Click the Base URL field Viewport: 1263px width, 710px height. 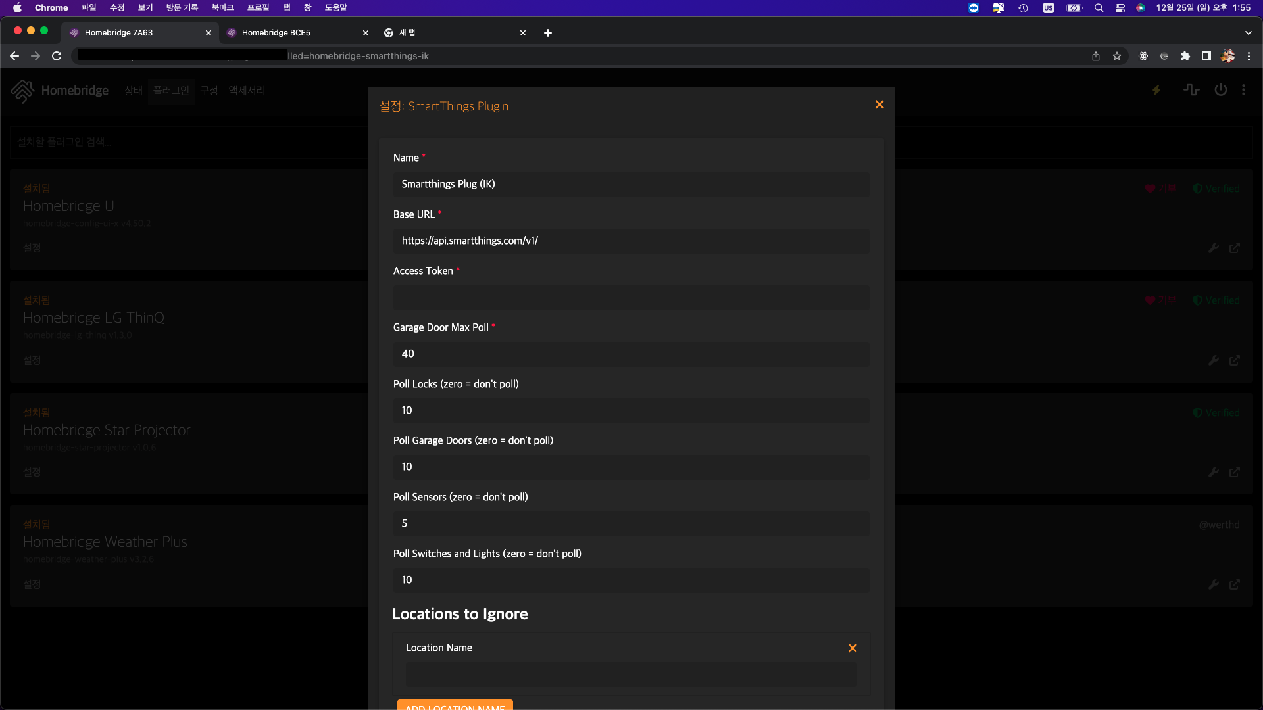coord(631,241)
